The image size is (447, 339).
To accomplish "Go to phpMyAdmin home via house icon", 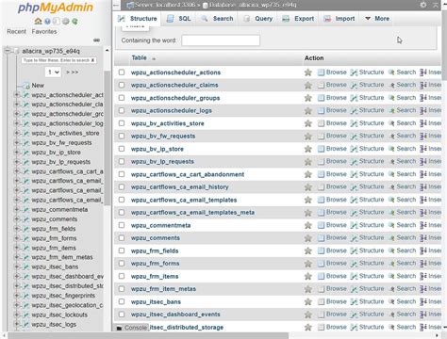I will 38,22.
